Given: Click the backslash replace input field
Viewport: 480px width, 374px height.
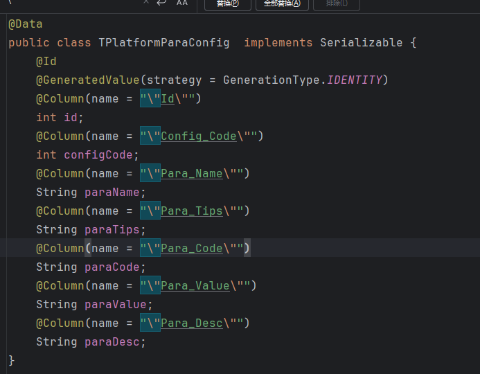Looking at the screenshot, I should click(73, 3).
